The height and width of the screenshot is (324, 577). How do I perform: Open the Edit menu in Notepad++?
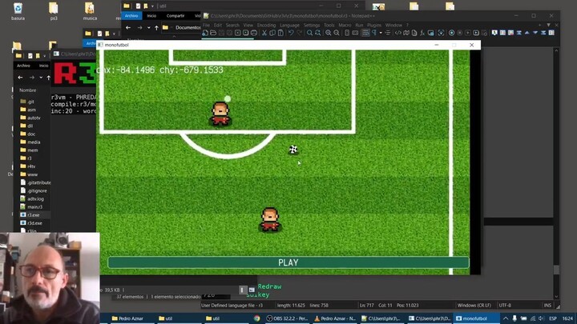[218, 25]
